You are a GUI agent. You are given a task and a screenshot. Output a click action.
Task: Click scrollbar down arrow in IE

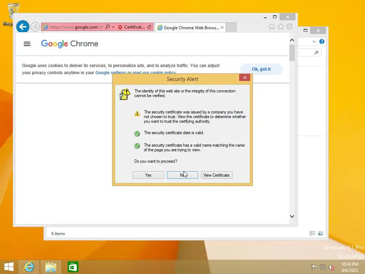tap(292, 216)
